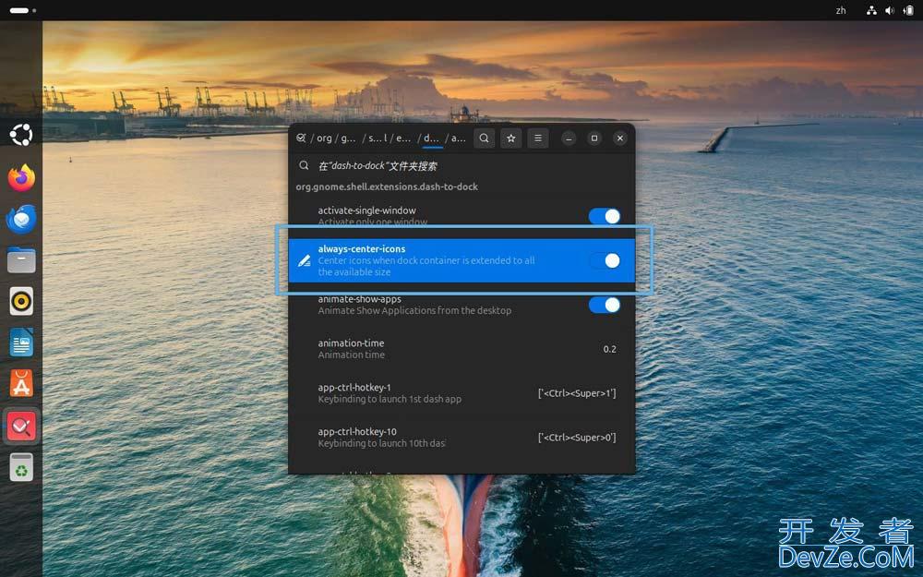Open the zh input method indicator
This screenshot has height=577, width=923.
click(x=841, y=10)
